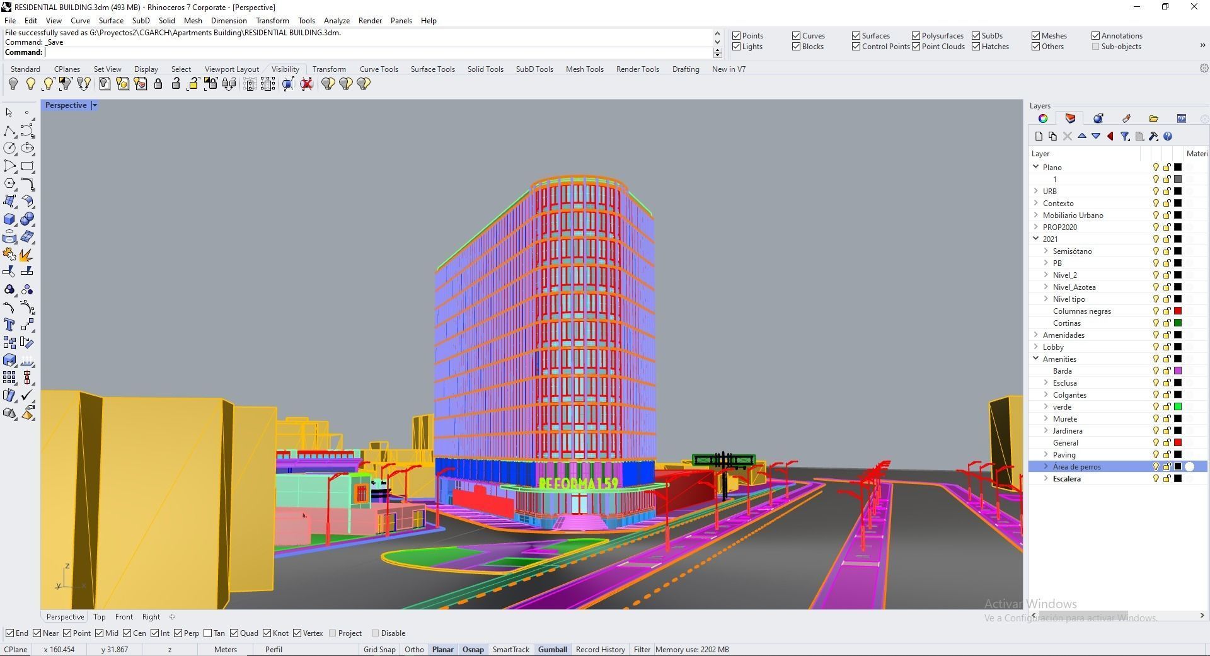This screenshot has width=1210, height=656.
Task: Expand the Contexto layer
Action: [x=1035, y=203]
